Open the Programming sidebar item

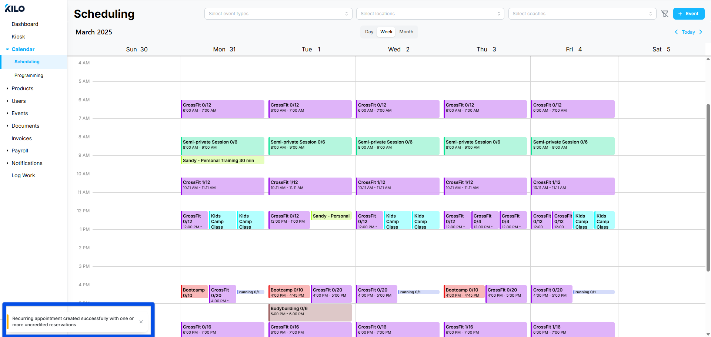pos(29,75)
